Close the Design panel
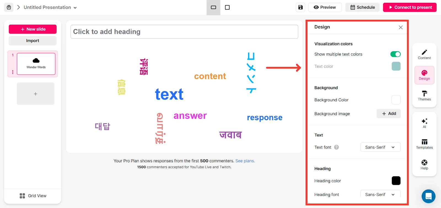Image resolution: width=441 pixels, height=208 pixels. tap(401, 27)
